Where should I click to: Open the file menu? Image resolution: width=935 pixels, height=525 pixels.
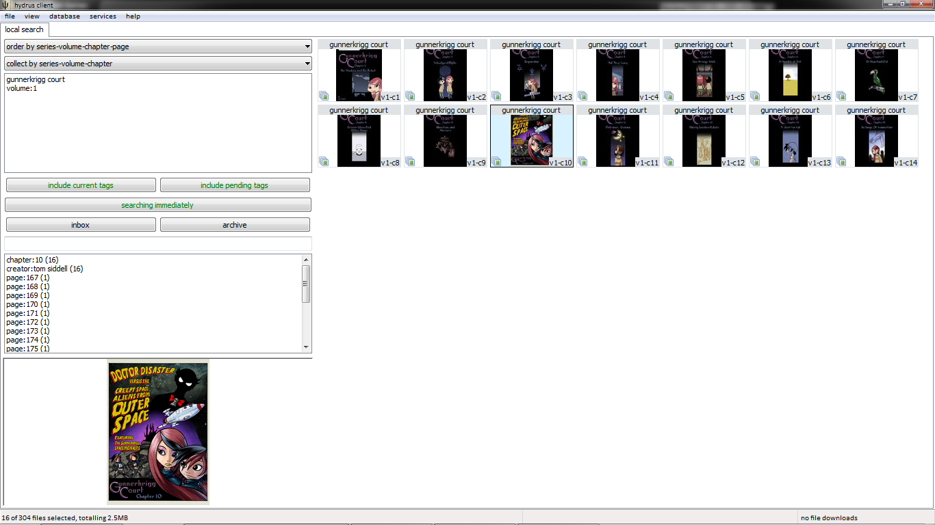tap(10, 16)
